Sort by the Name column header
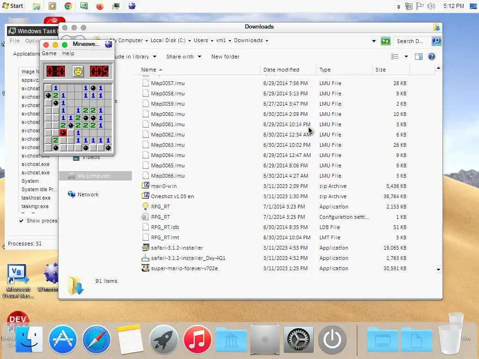Screen dimensions: 479x359 click(197, 70)
